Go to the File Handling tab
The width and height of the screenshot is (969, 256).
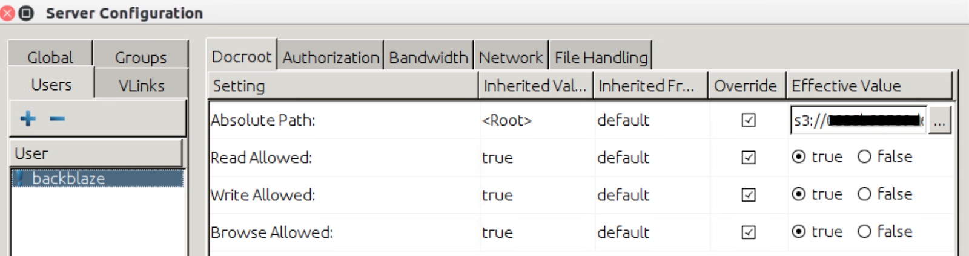pyautogui.click(x=601, y=57)
